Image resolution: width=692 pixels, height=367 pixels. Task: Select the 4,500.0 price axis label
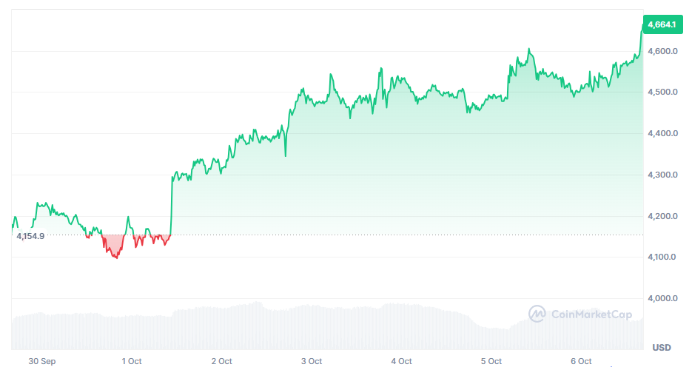(662, 92)
